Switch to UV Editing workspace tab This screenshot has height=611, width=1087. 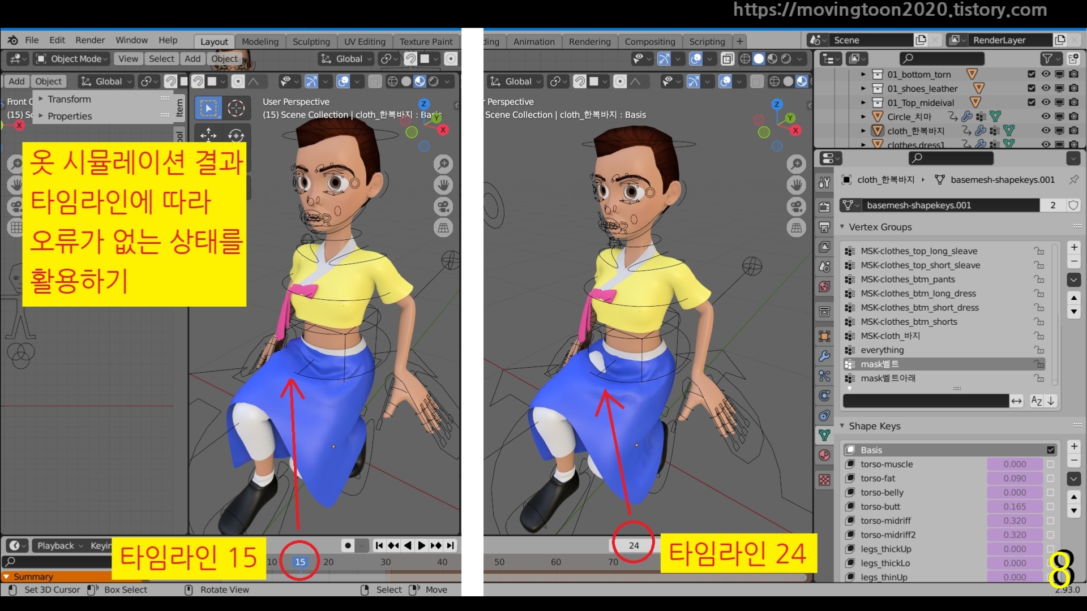[365, 41]
